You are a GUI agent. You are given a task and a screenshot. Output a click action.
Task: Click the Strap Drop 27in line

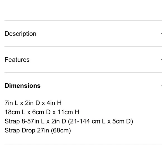point(38,130)
